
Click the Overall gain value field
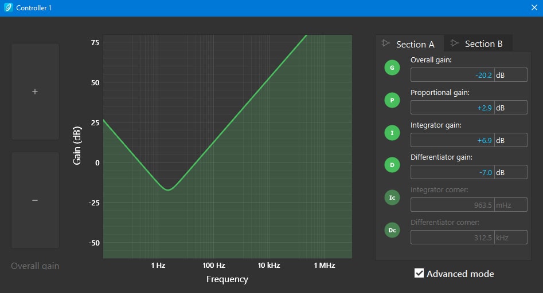452,75
